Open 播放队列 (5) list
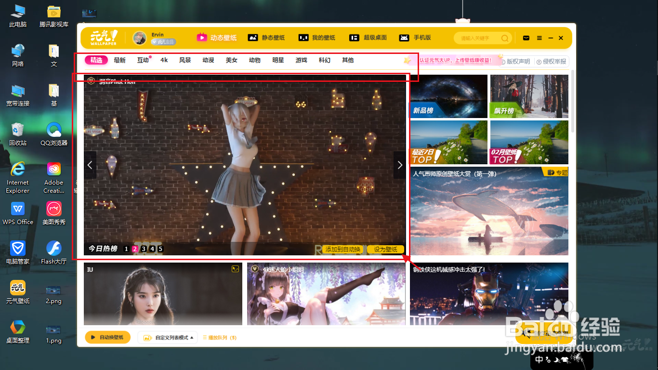The image size is (658, 370). click(220, 338)
